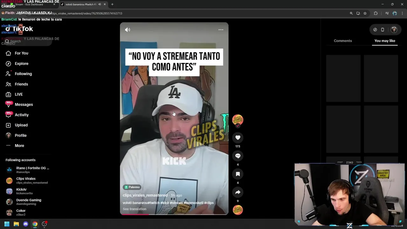Screen dimensions: 407x229
Task: Close the TikTok browser tab
Action: click(x=105, y=4)
